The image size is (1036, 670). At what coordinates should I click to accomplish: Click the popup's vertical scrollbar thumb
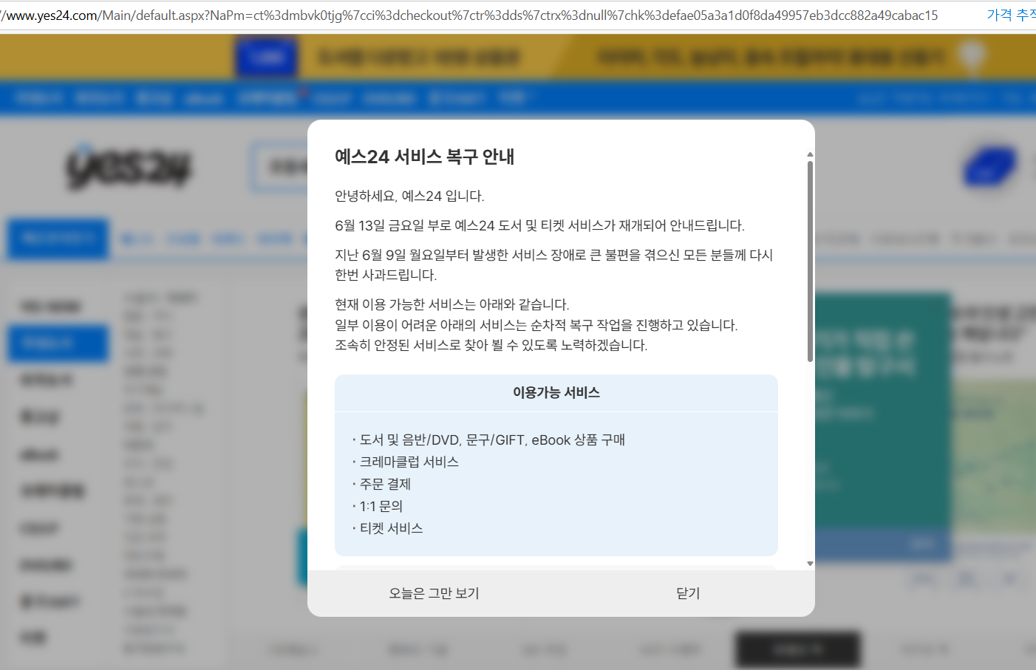[x=810, y=261]
